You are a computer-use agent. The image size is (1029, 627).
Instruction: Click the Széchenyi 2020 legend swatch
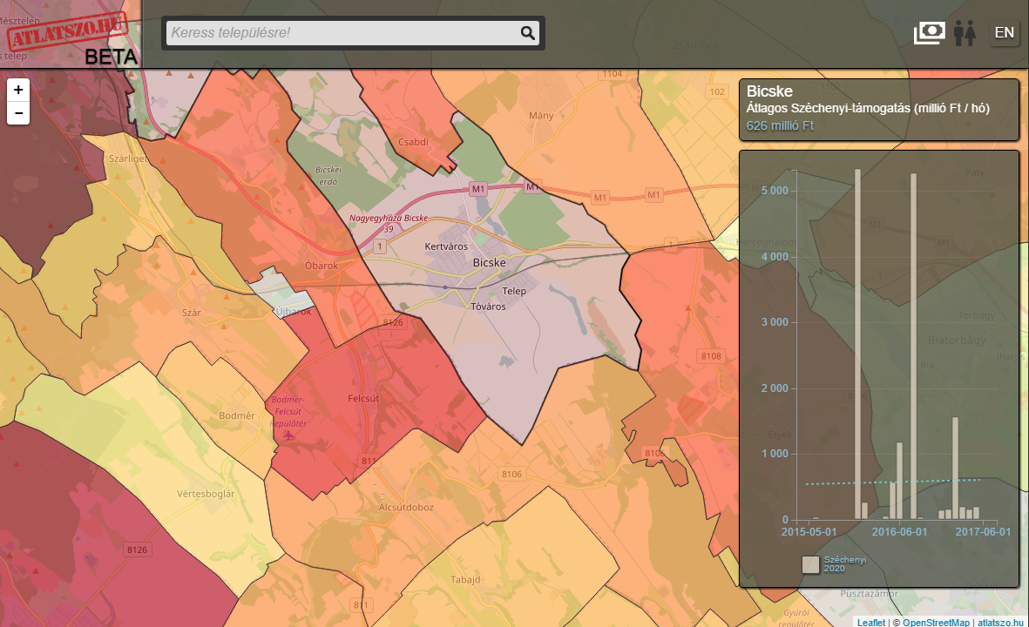coord(810,564)
